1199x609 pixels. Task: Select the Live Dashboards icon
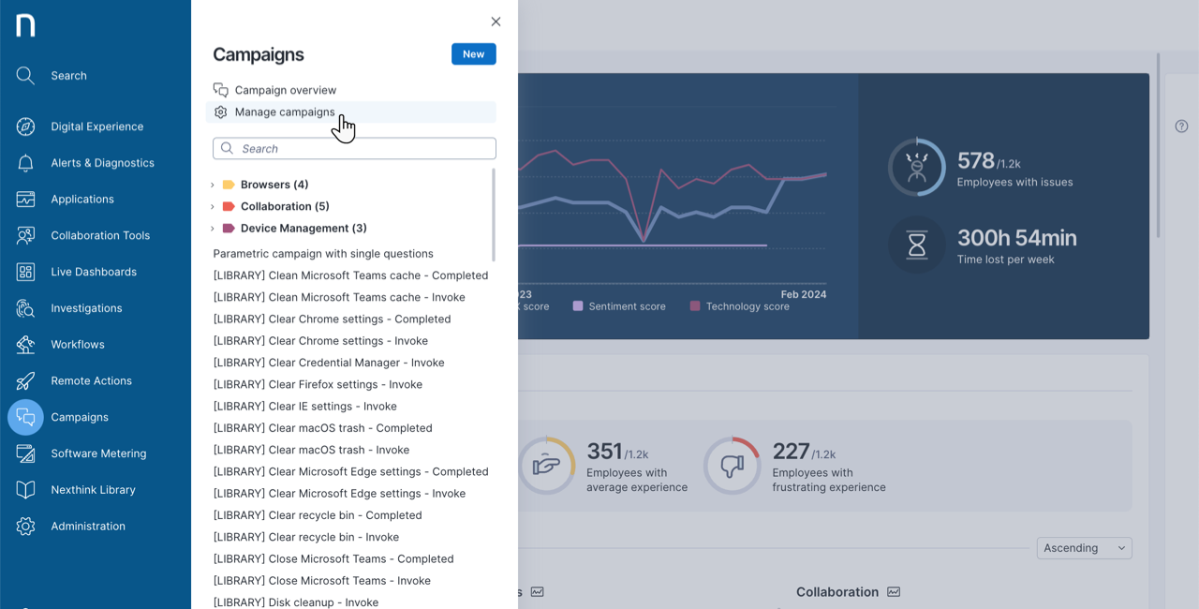26,271
